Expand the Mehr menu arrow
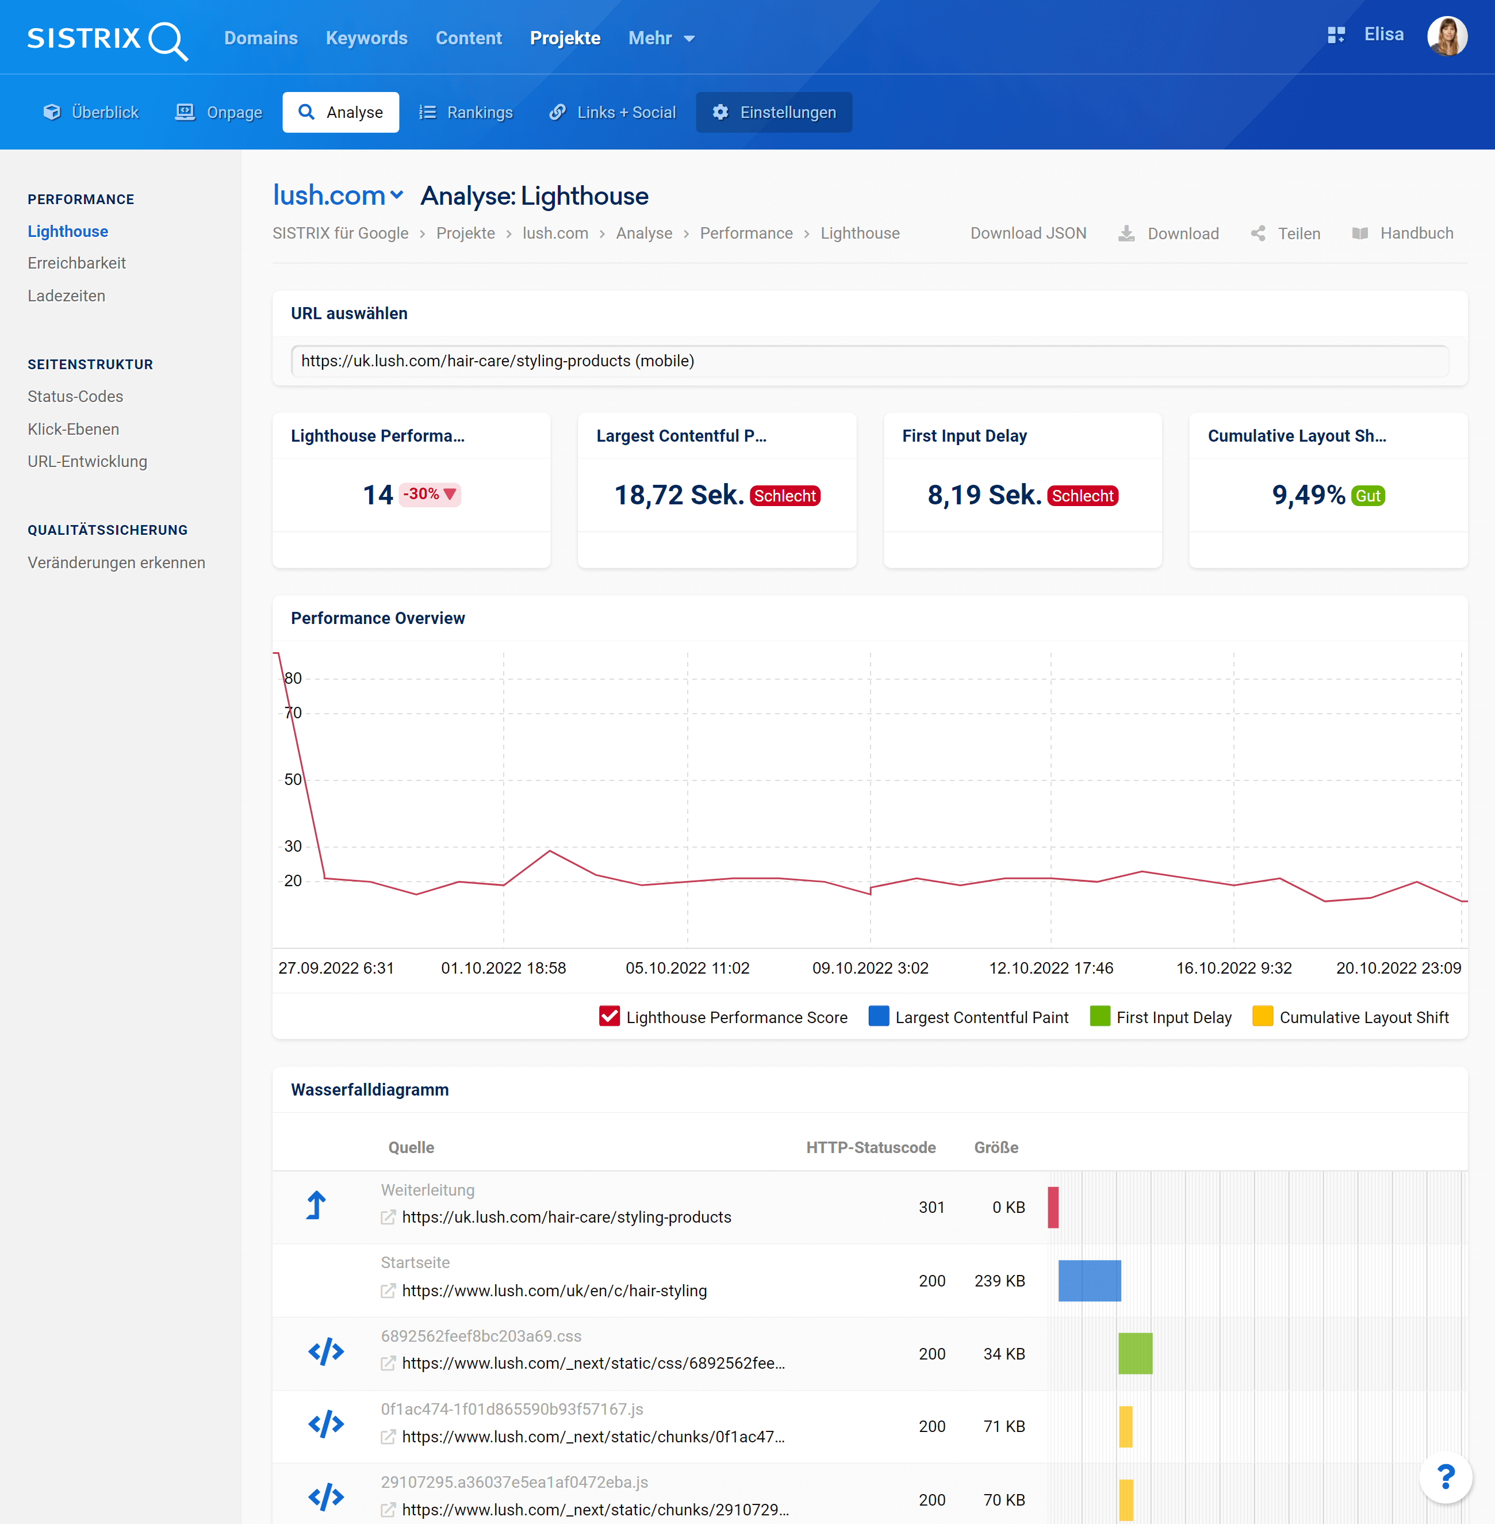 pyautogui.click(x=689, y=39)
